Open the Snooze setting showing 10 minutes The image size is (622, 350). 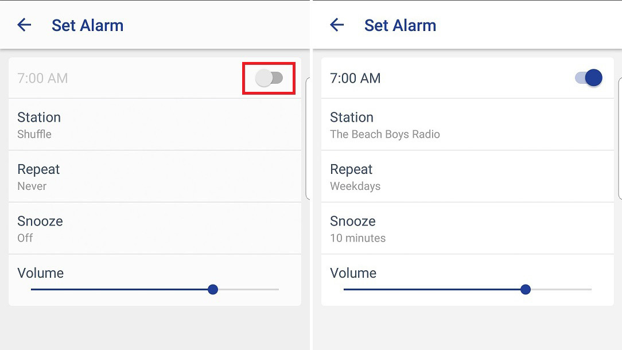coord(467,228)
